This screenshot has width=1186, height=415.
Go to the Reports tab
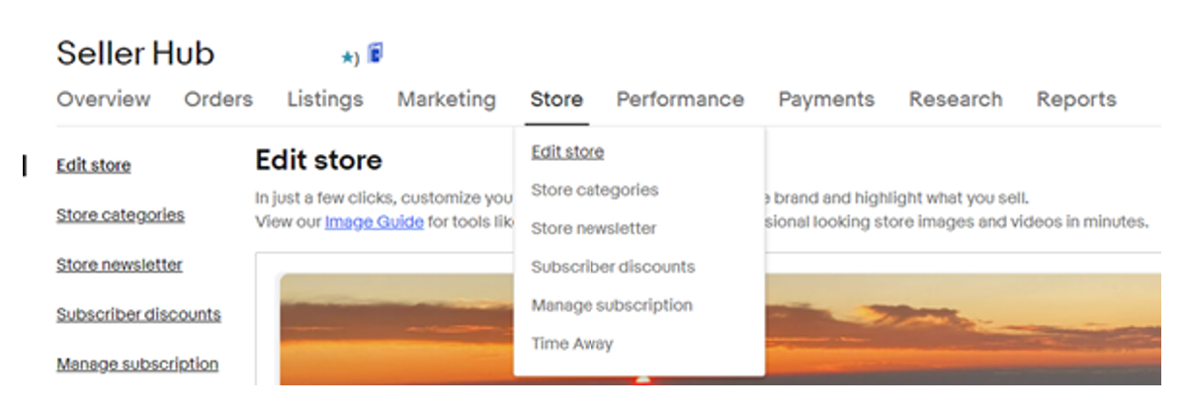tap(1076, 100)
